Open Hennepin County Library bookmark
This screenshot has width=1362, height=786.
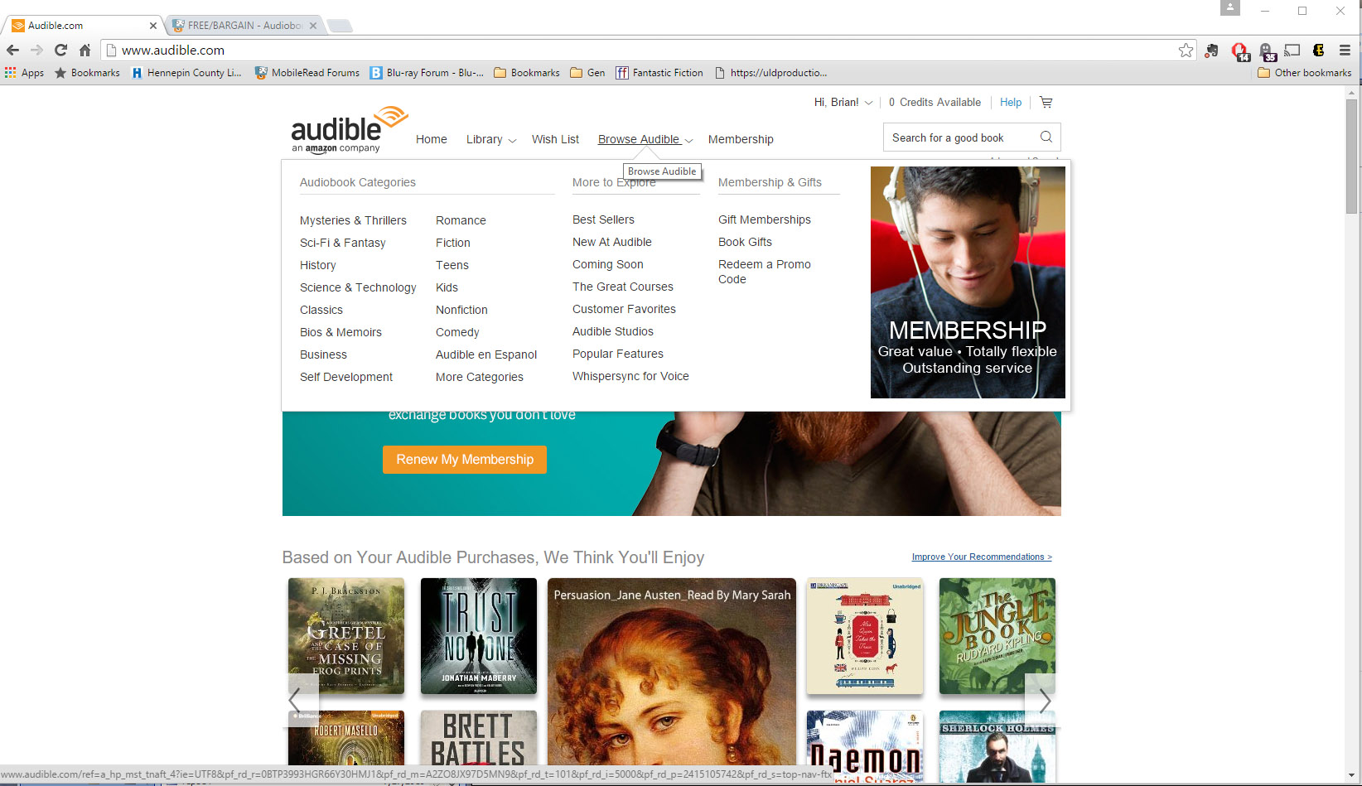click(x=186, y=73)
